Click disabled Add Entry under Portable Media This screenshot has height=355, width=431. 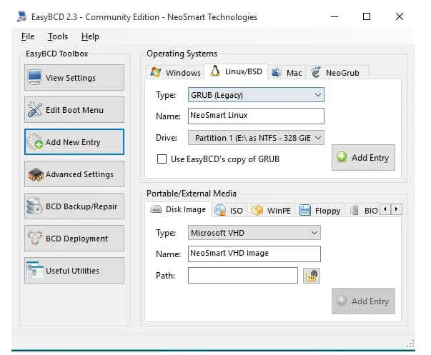363,301
